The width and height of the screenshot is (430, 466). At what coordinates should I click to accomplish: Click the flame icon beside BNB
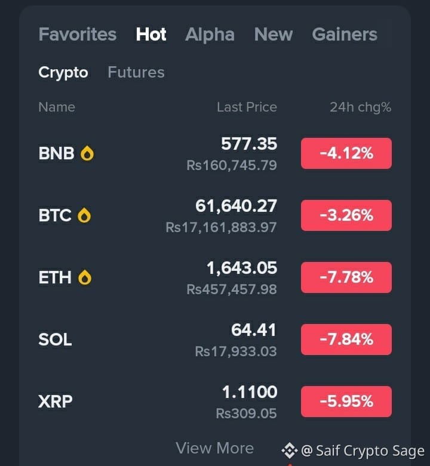(x=87, y=153)
